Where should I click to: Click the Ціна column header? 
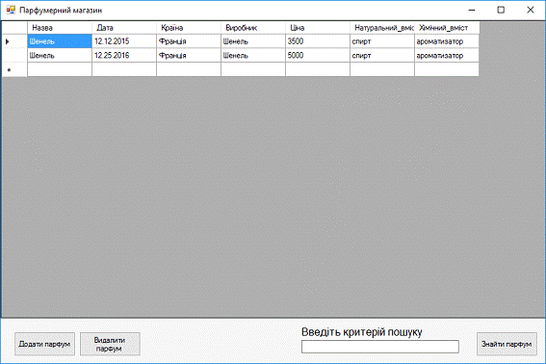[x=318, y=28]
